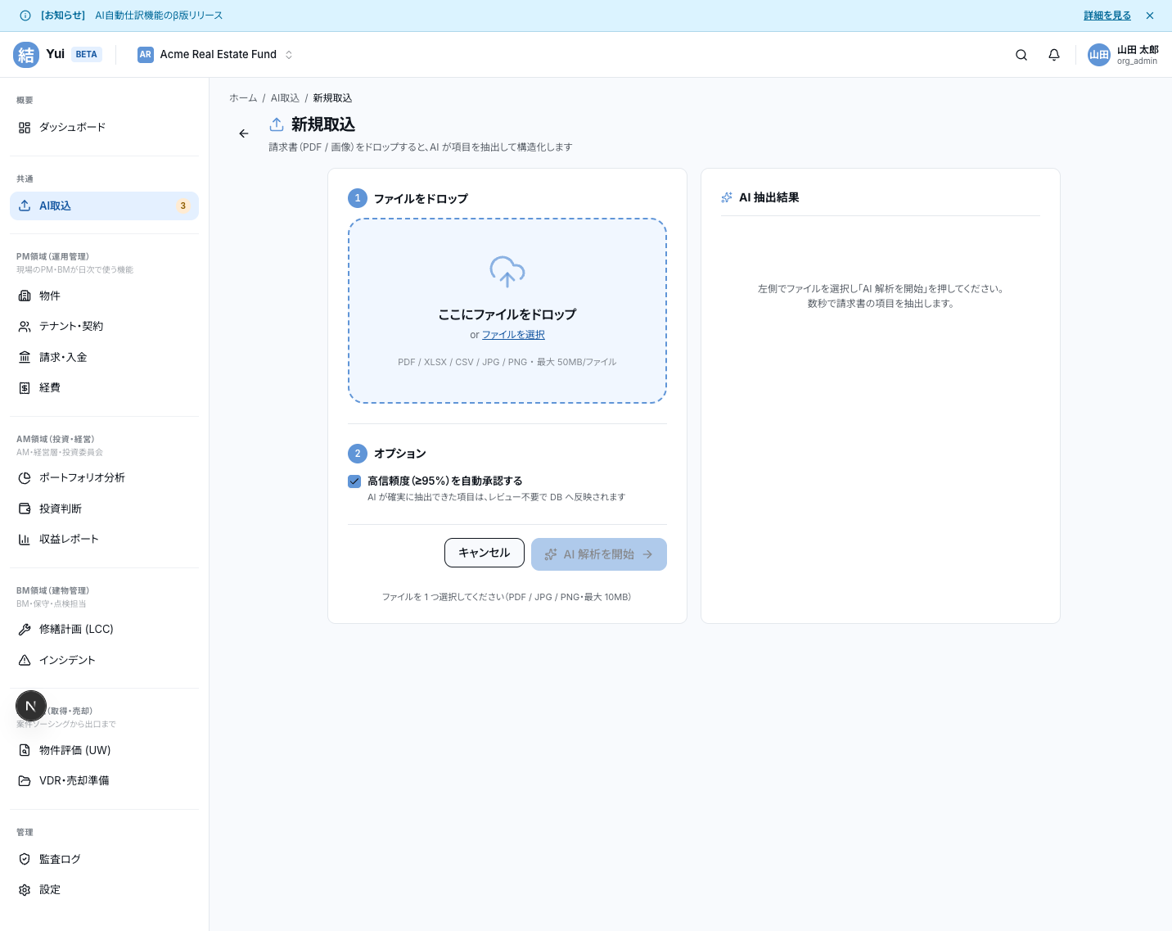Open 収益レポート page
1172x931 pixels.
pos(104,540)
